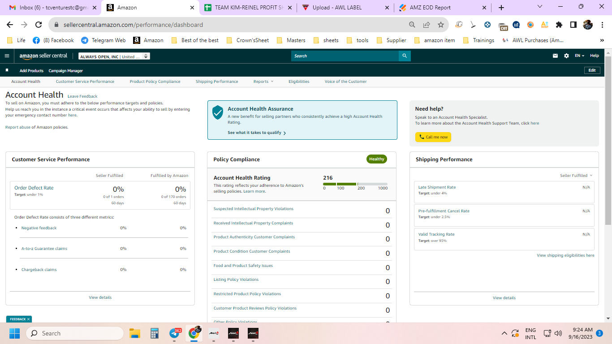Open Suspected Intellectual Property Violations row
The height and width of the screenshot is (344, 612).
pyautogui.click(x=302, y=209)
